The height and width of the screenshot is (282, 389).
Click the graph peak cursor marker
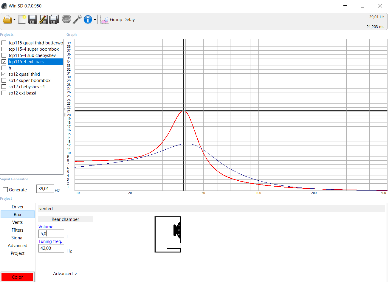point(184,111)
